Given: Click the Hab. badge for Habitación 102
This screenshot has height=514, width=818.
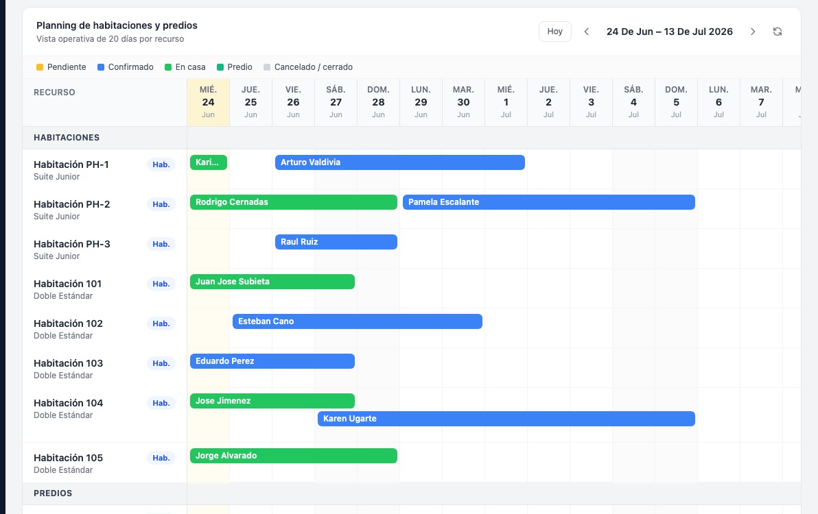Looking at the screenshot, I should point(161,323).
